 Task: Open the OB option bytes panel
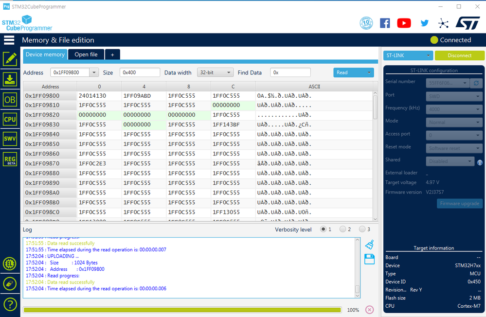(10, 100)
